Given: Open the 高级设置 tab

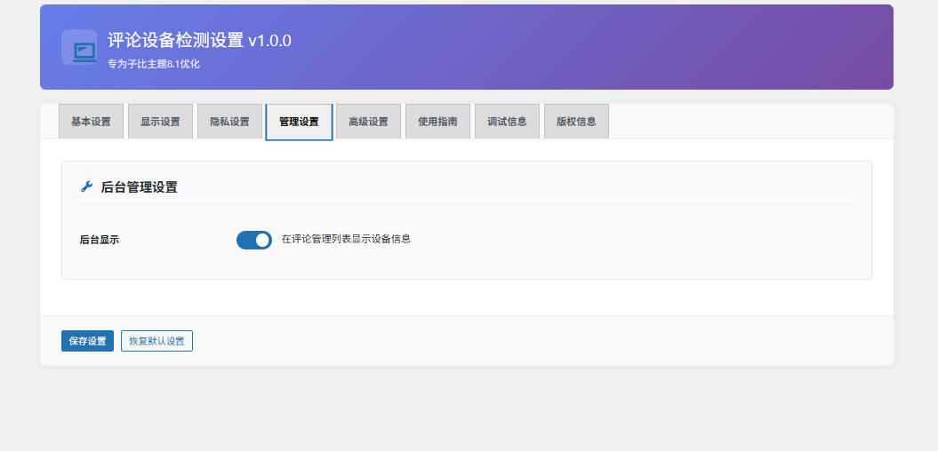Looking at the screenshot, I should pyautogui.click(x=368, y=122).
